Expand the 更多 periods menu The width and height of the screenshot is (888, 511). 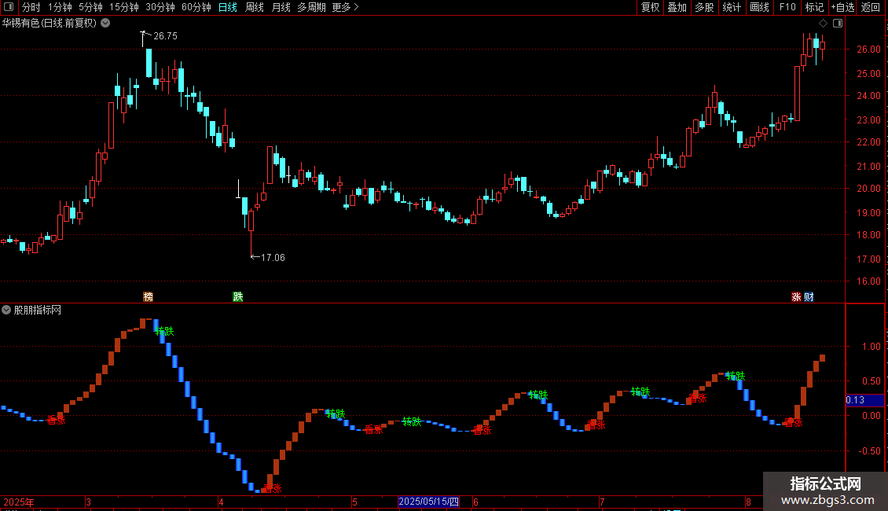coord(345,7)
